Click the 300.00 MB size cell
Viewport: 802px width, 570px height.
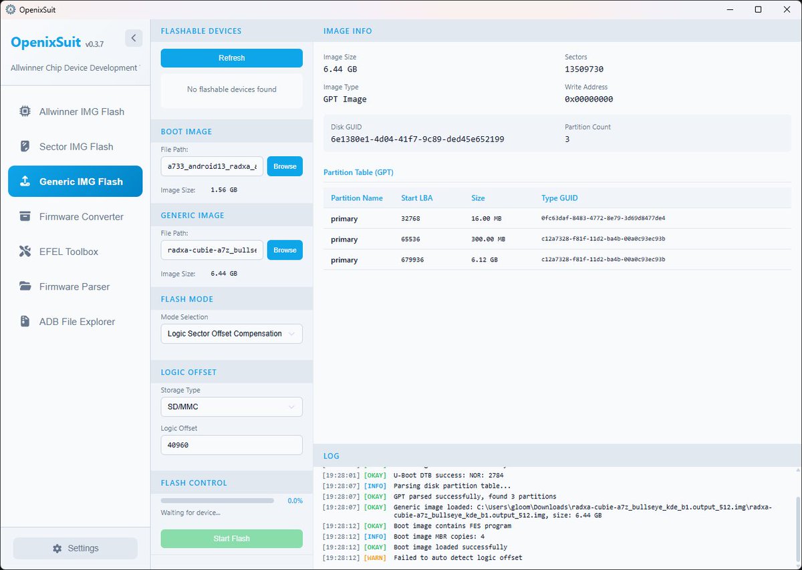click(x=488, y=239)
